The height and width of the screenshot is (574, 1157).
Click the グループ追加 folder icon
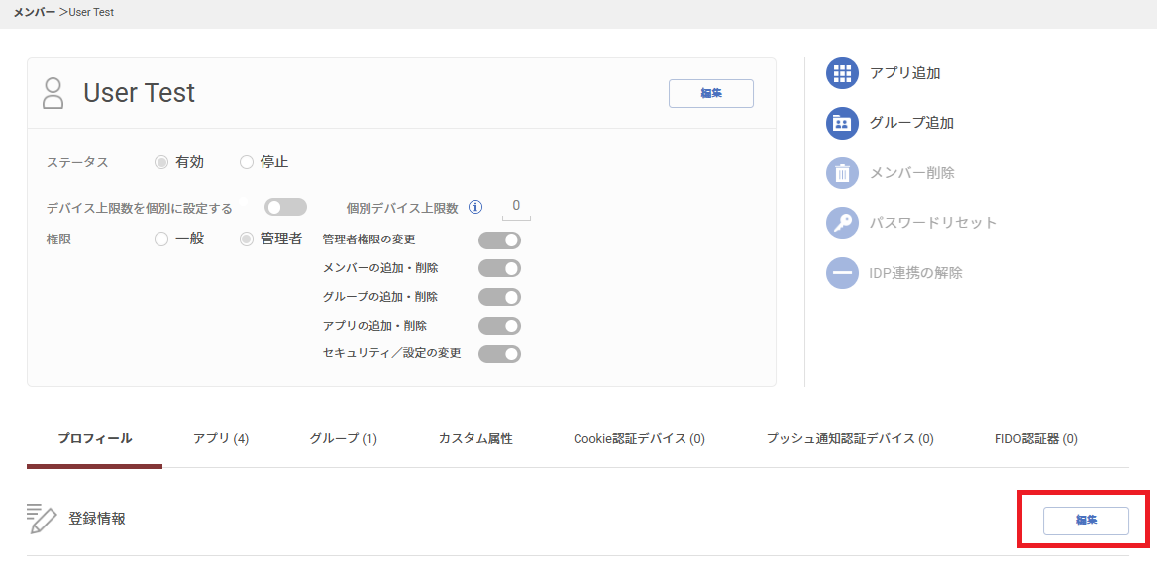coord(842,123)
